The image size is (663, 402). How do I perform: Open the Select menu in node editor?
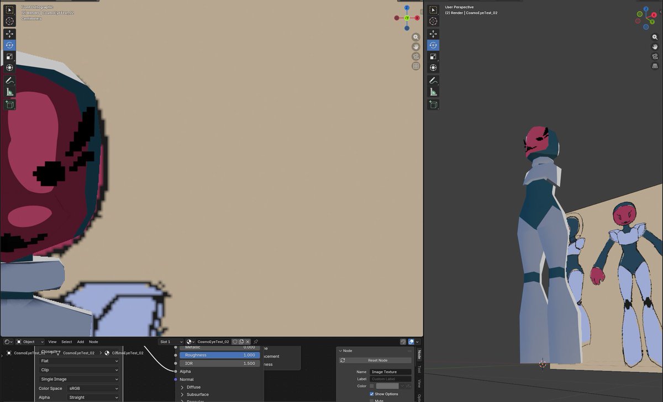click(66, 342)
